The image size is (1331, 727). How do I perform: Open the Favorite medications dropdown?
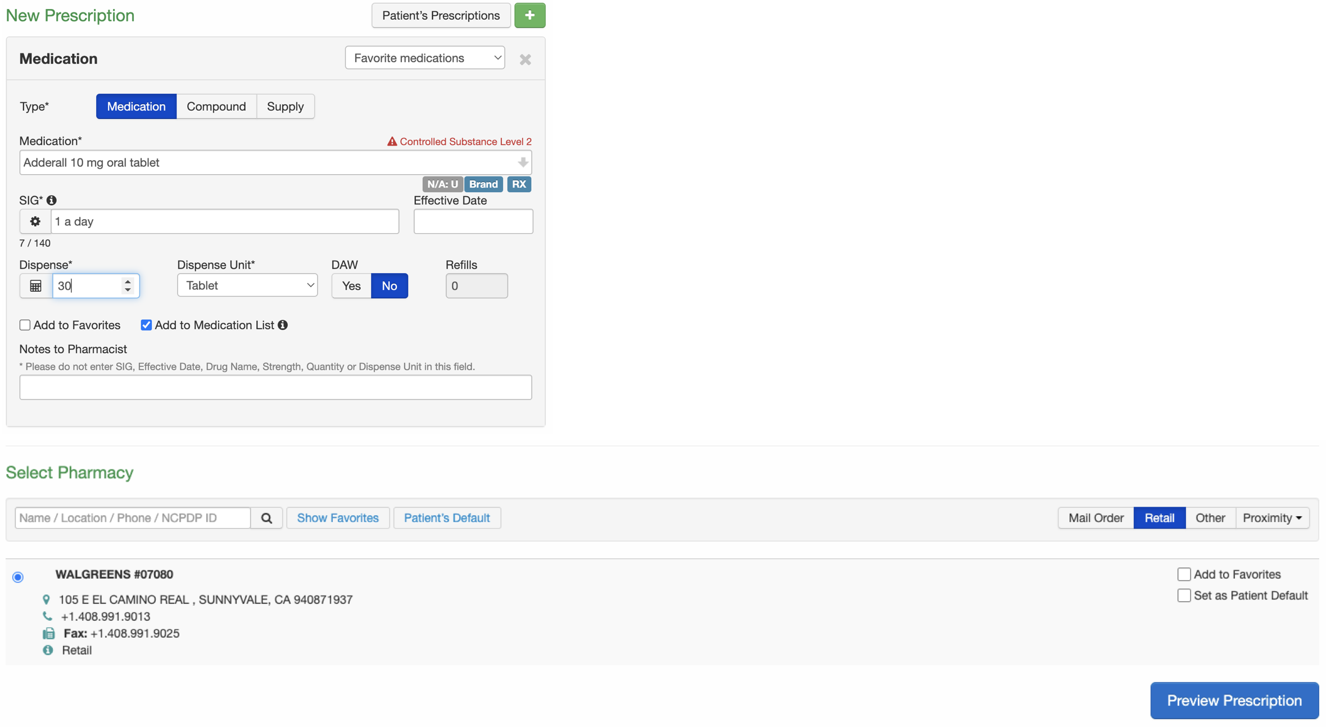pos(425,58)
